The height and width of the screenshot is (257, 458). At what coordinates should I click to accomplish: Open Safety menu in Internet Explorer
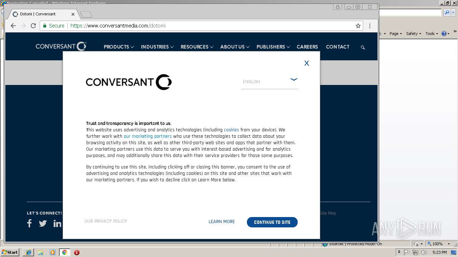[x=414, y=34]
